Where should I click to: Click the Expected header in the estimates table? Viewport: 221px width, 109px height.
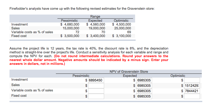[x=95, y=21]
